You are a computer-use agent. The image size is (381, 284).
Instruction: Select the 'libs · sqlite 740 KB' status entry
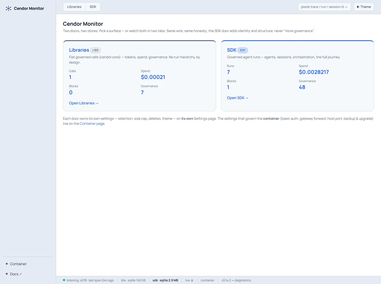click(x=133, y=280)
